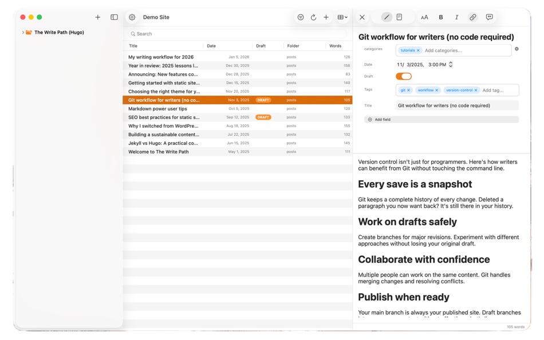Viewport: 544px width, 340px height.
Task: Click Publish when ready heading
Action: click(x=404, y=297)
